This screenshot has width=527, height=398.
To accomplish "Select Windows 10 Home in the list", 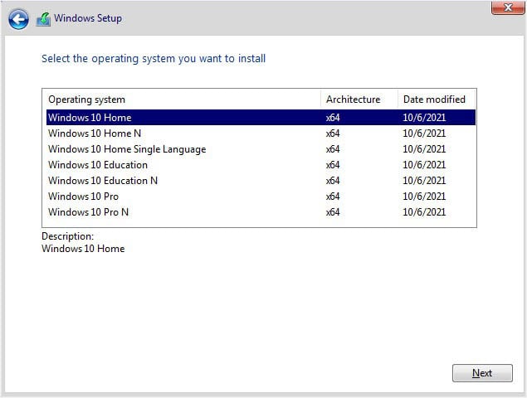I will [x=90, y=118].
